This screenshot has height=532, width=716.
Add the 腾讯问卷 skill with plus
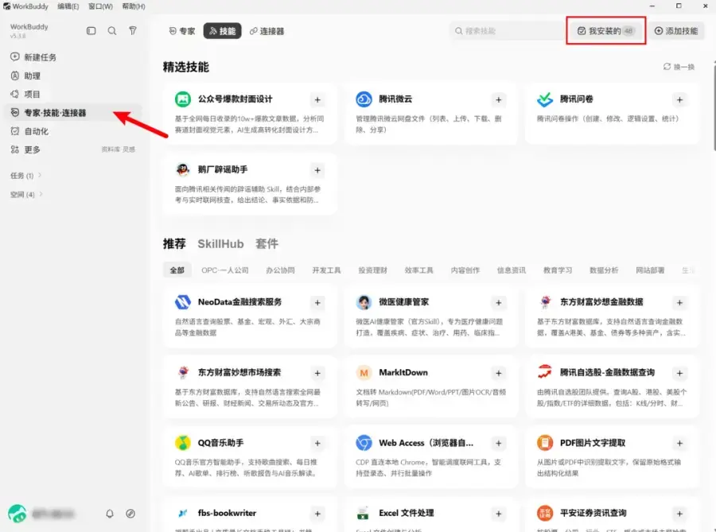(x=680, y=99)
